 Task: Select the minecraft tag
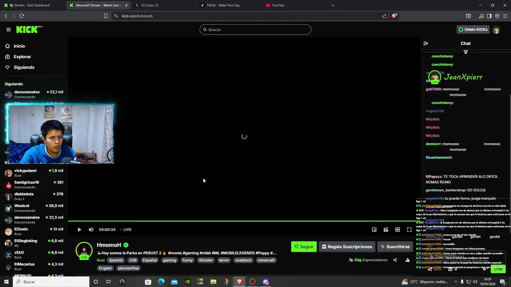(x=266, y=260)
